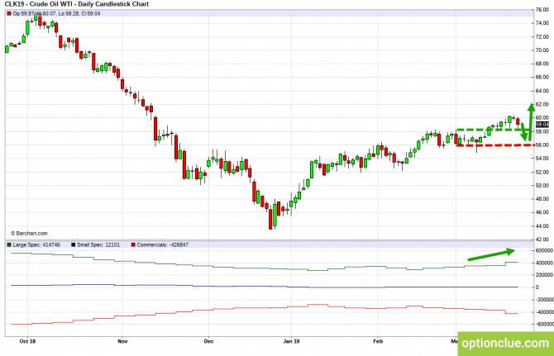Click the Oct 18 date axis label
This screenshot has height=356, width=554.
point(27,341)
